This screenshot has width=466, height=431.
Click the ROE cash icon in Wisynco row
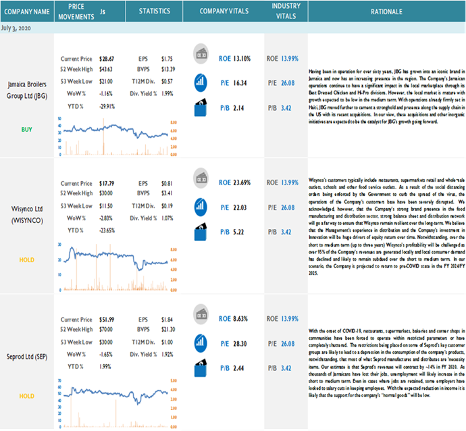[201, 178]
